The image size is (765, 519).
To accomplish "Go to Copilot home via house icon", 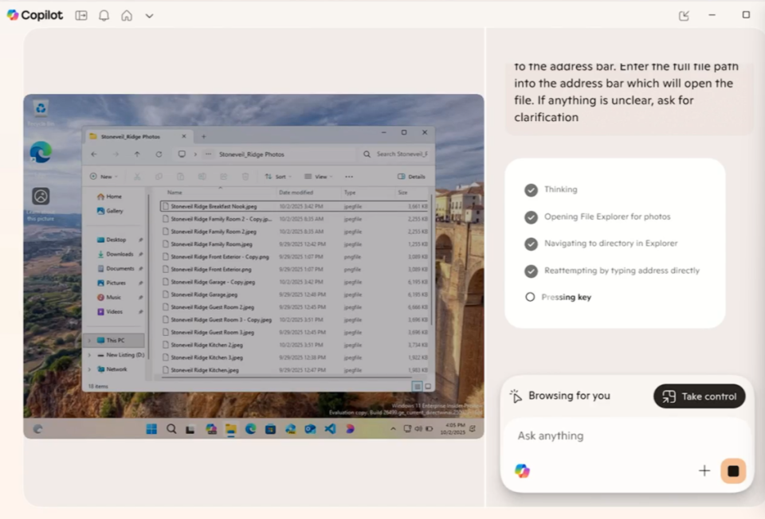I will 127,15.
